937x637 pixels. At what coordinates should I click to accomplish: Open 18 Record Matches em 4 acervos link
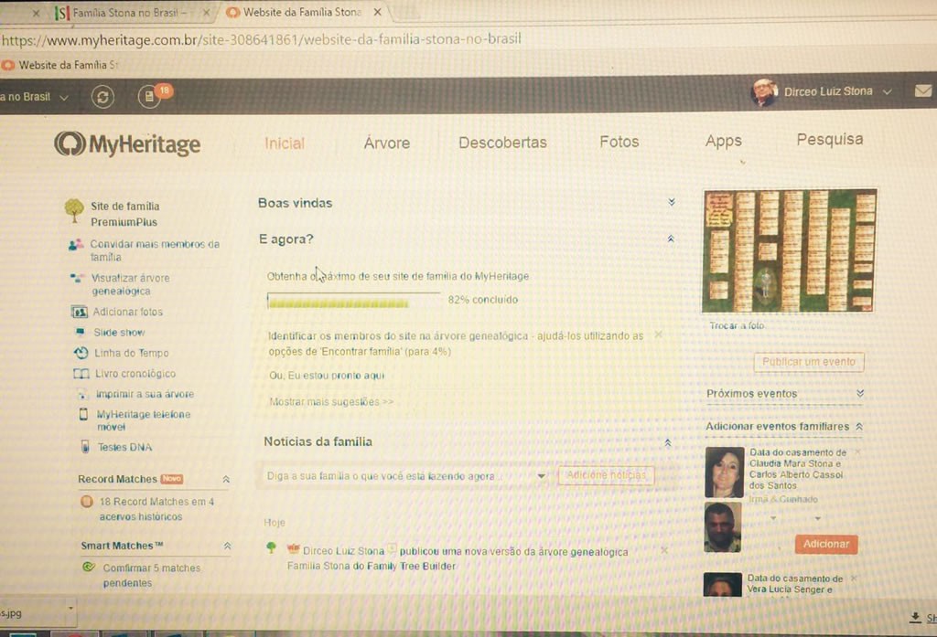pyautogui.click(x=156, y=509)
